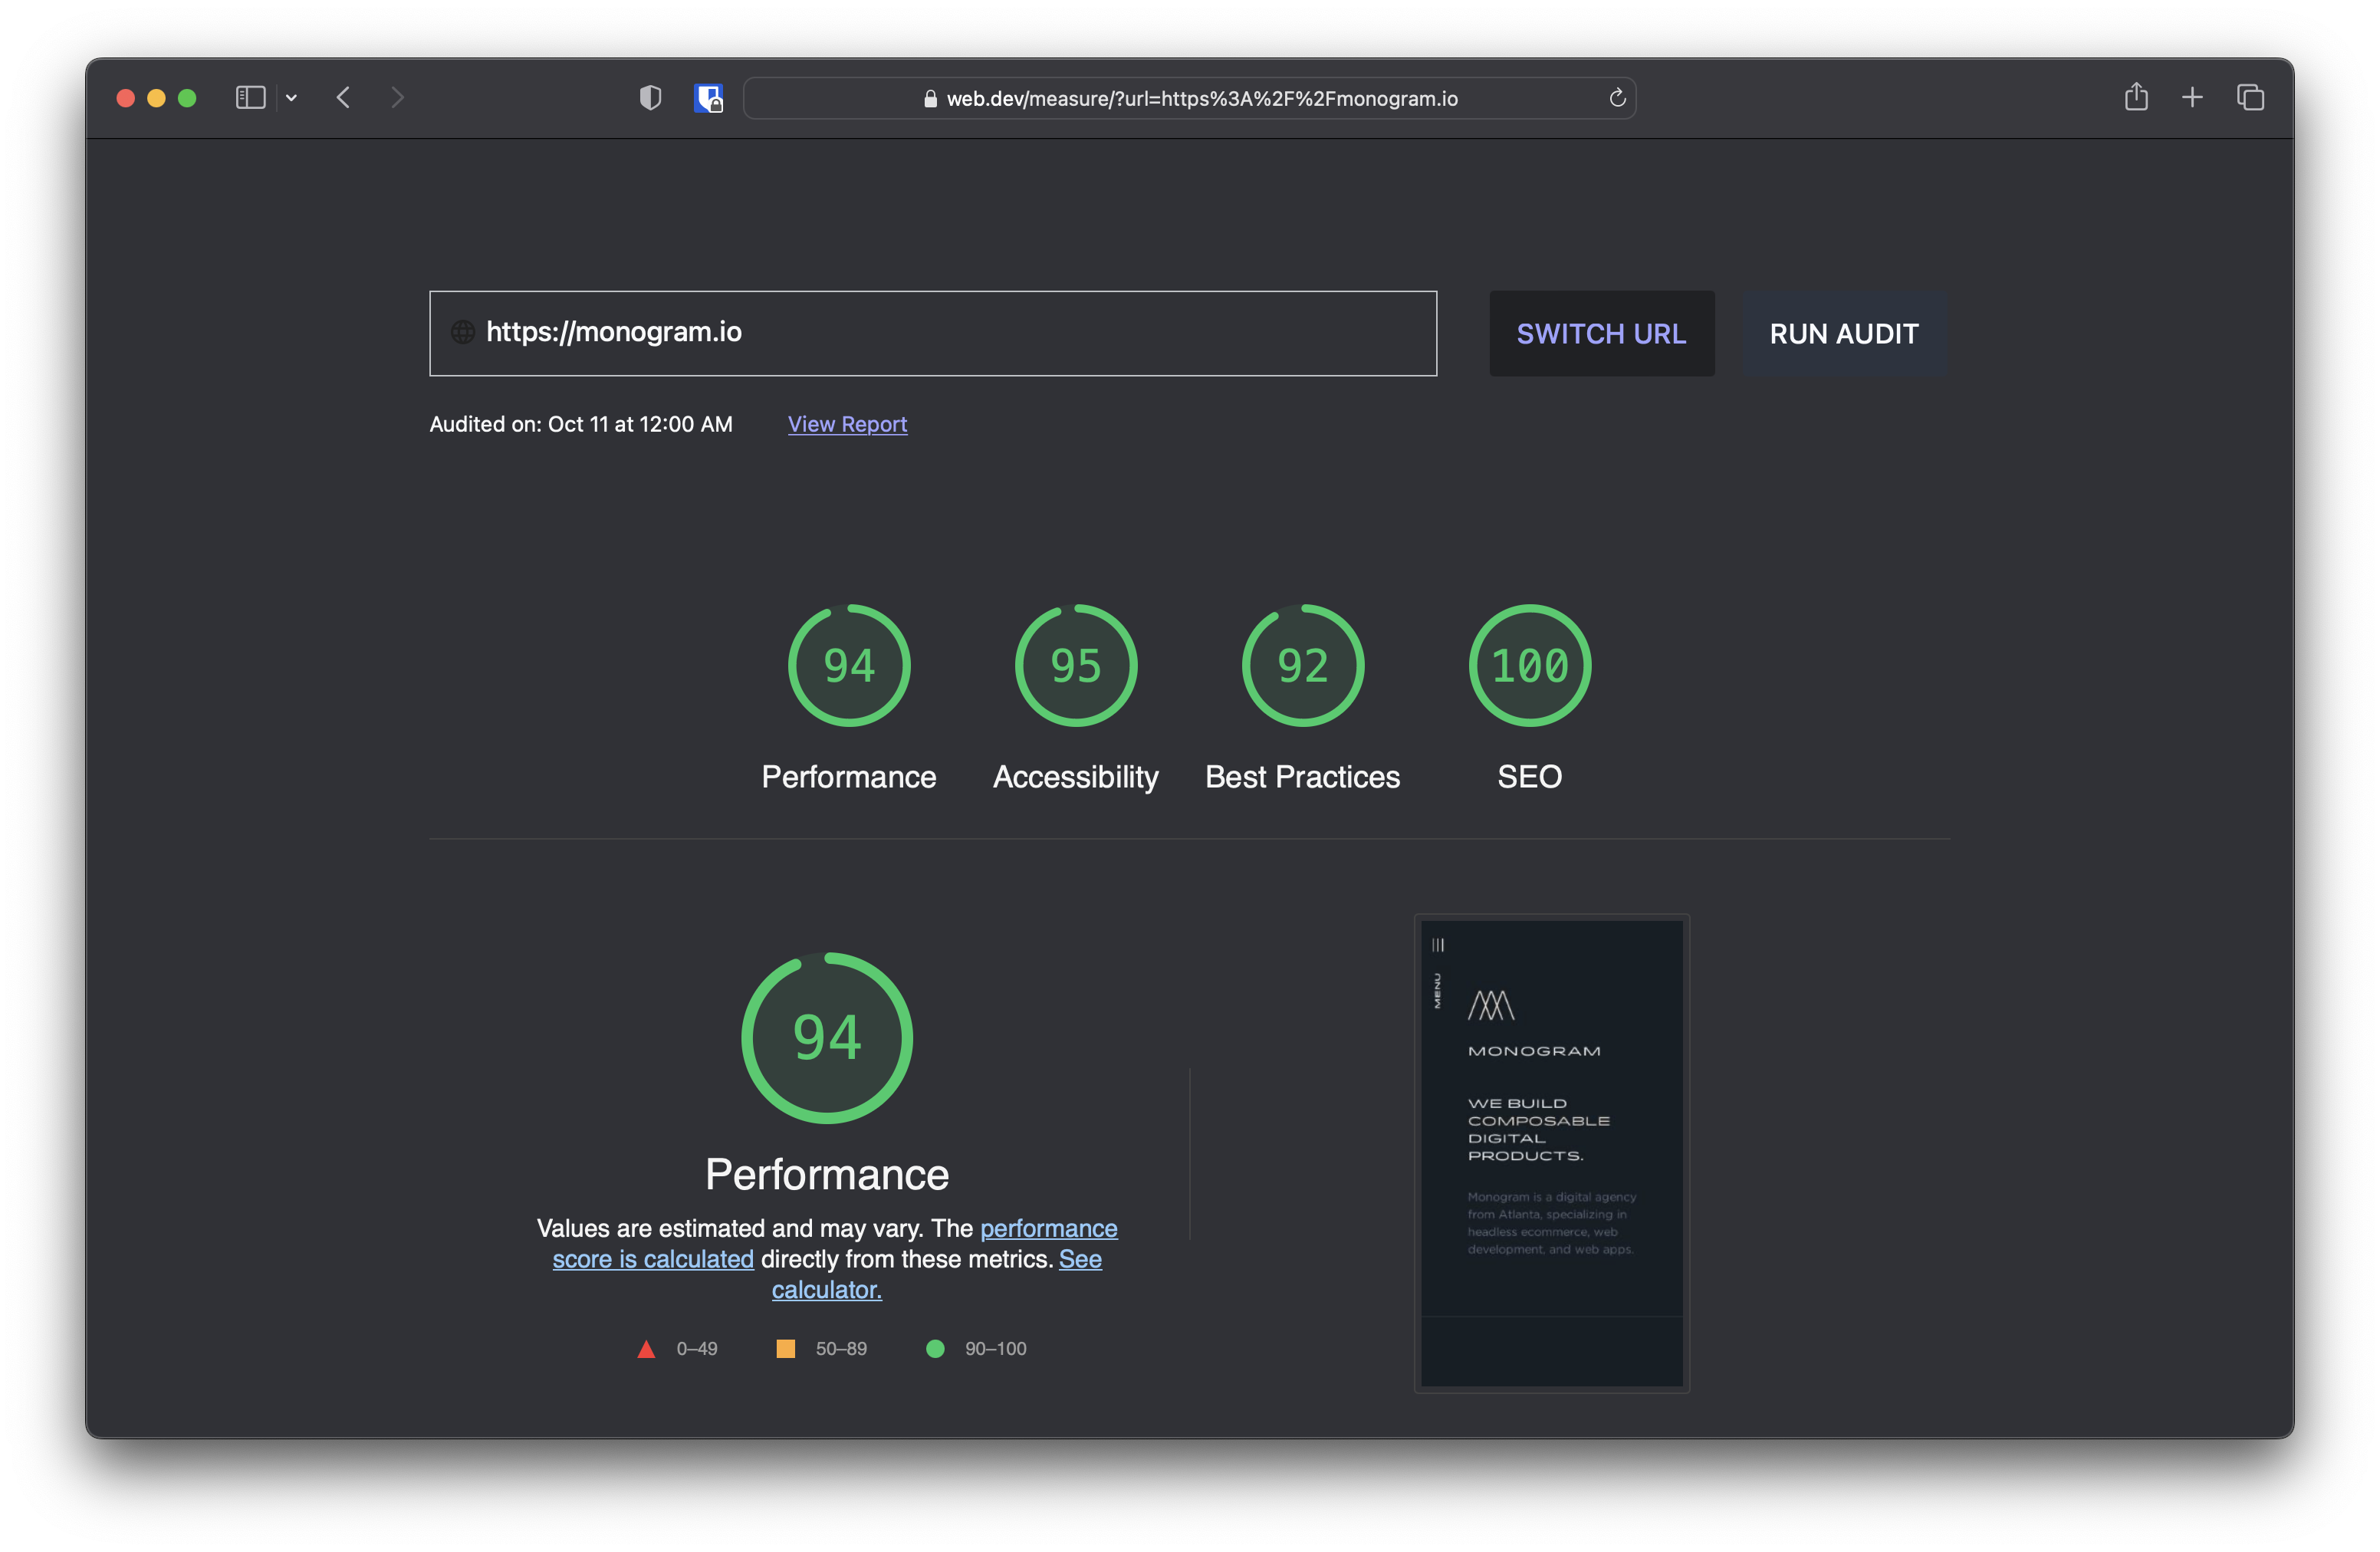Viewport: 2380px width, 1552px height.
Task: Open the View Report link
Action: (x=847, y=424)
